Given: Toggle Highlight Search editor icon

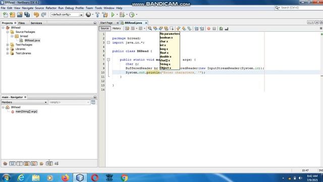Looking at the screenshot, I should pyautogui.click(x=166, y=28).
